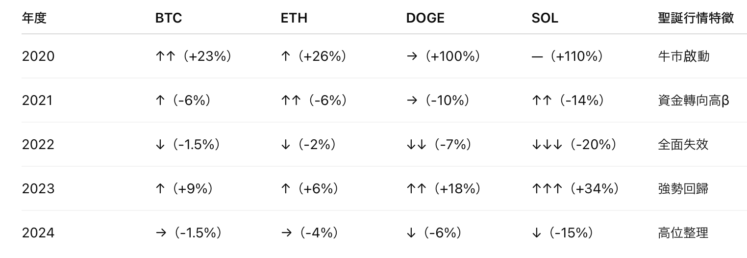Select the 2024 year cell
Screen dimensions: 747x258
tap(38, 233)
